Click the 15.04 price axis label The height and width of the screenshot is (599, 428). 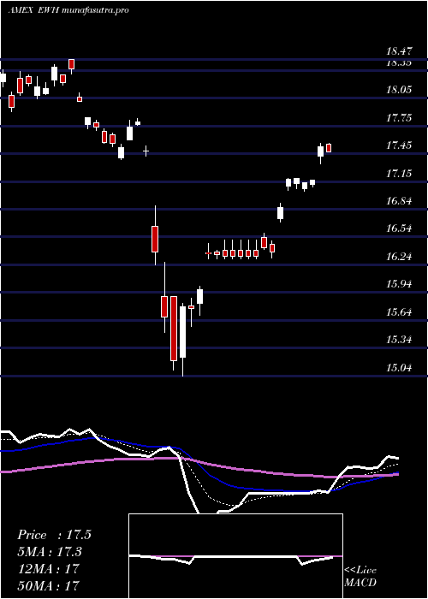coord(399,368)
